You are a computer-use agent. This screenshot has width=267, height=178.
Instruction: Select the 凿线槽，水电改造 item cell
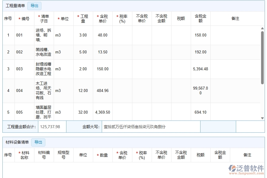coord(44,52)
